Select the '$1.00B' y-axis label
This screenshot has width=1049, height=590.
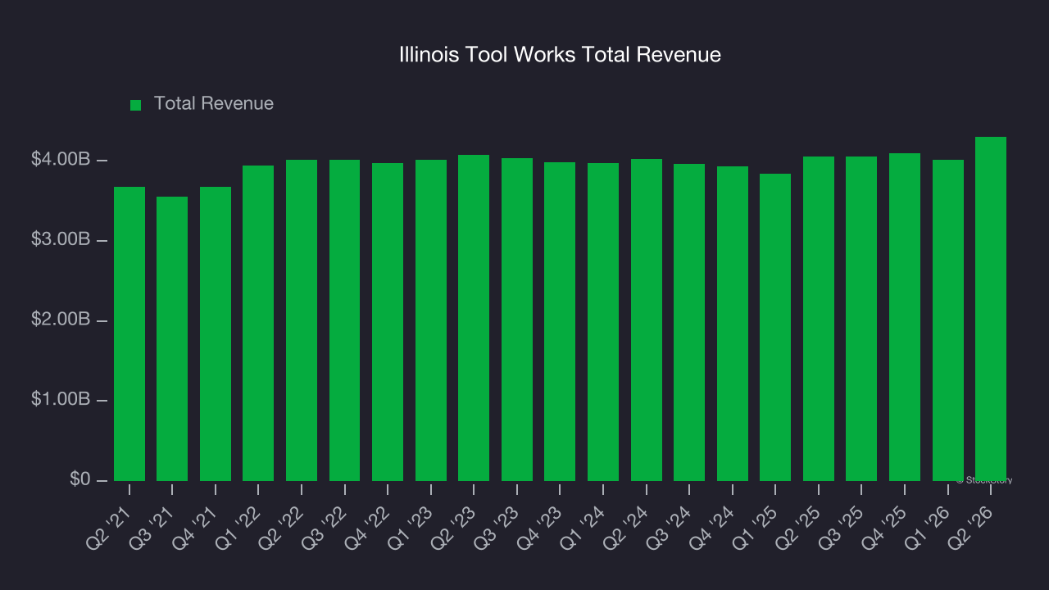click(61, 400)
